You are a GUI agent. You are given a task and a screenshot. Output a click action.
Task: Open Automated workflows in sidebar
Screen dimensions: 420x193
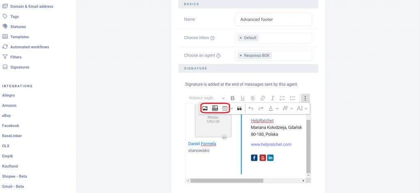click(29, 47)
